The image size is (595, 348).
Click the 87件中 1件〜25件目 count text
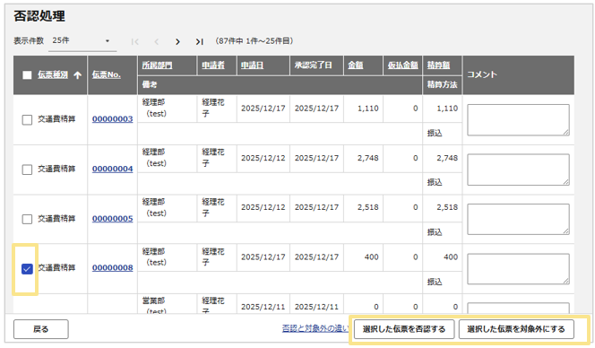[254, 41]
